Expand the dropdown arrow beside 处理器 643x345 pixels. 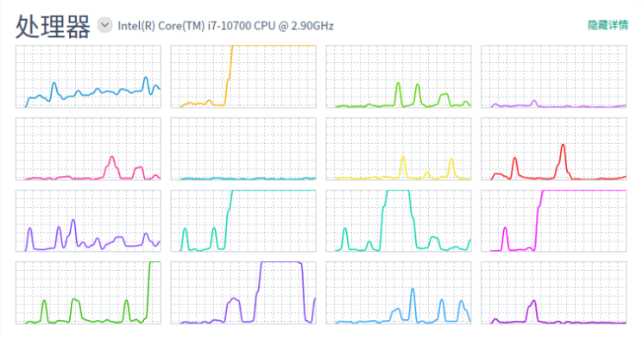[105, 26]
